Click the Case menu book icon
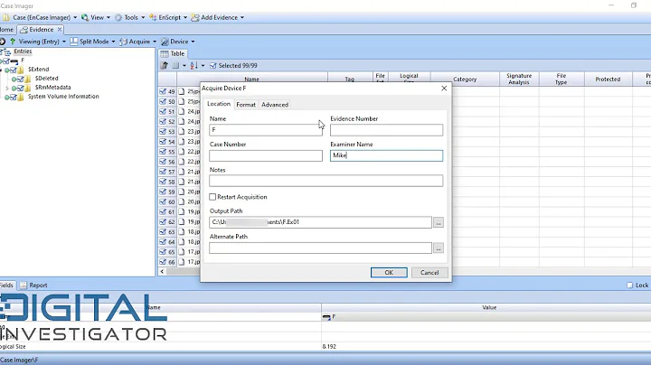 (6, 17)
